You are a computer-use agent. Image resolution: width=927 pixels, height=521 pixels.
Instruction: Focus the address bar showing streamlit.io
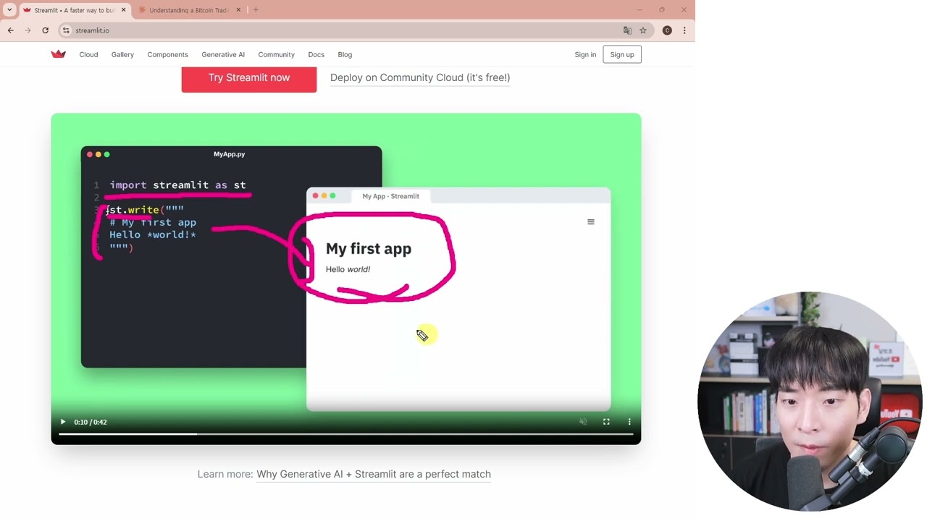(348, 30)
